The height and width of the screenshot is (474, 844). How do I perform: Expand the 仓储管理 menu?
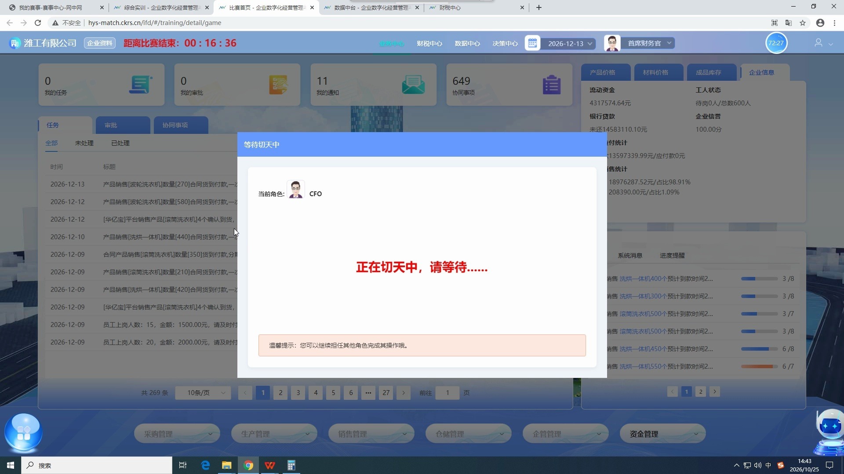click(469, 434)
